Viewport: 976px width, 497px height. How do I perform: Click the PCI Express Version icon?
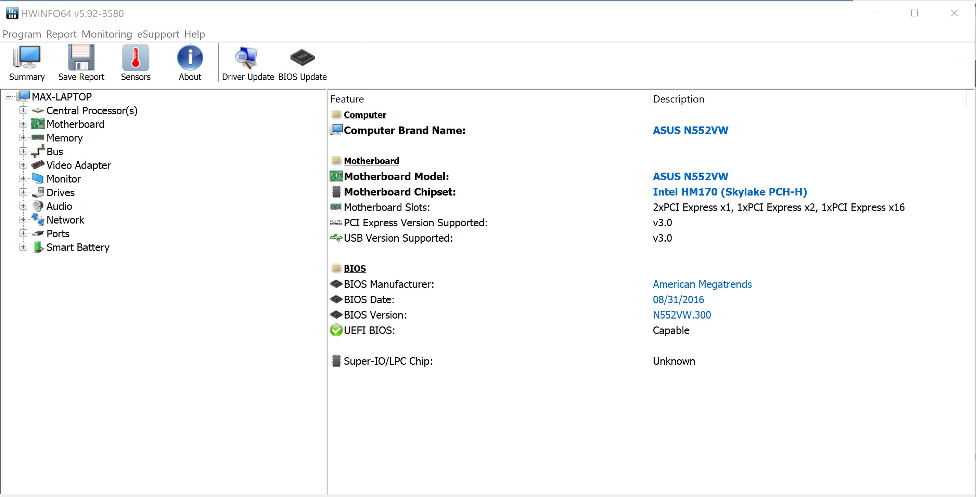coord(336,223)
